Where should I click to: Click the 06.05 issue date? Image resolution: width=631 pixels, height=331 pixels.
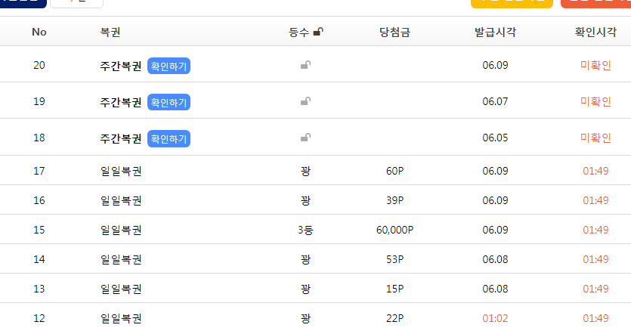click(x=496, y=138)
